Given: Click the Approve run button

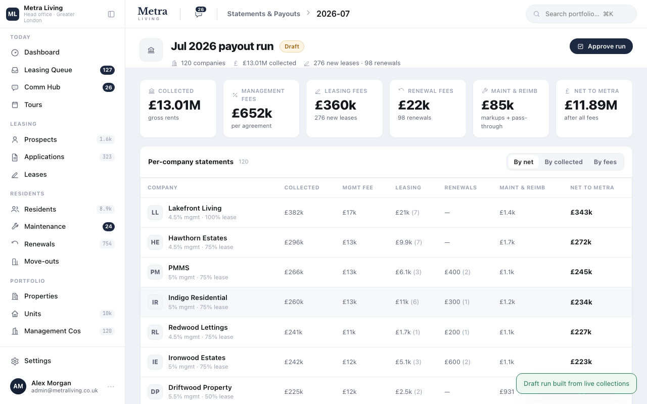Looking at the screenshot, I should pos(601,46).
